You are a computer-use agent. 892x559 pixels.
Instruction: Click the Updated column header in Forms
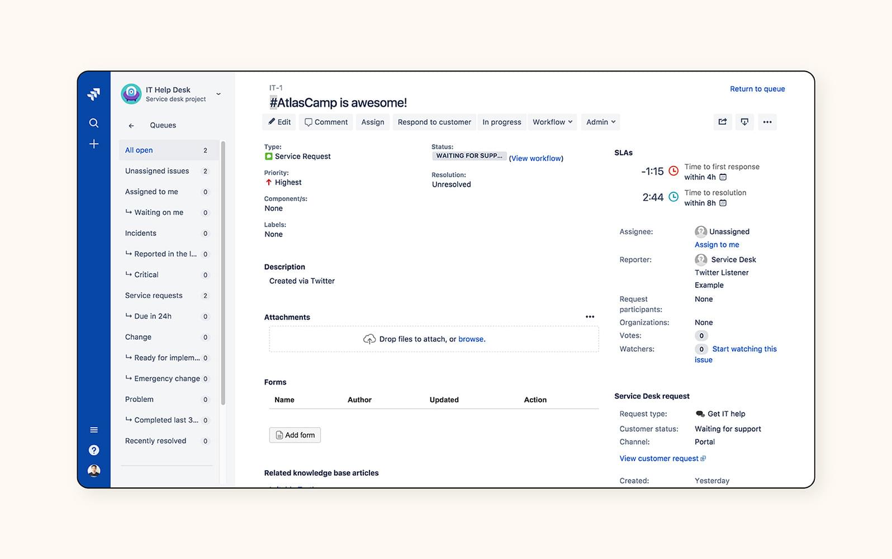(x=444, y=400)
